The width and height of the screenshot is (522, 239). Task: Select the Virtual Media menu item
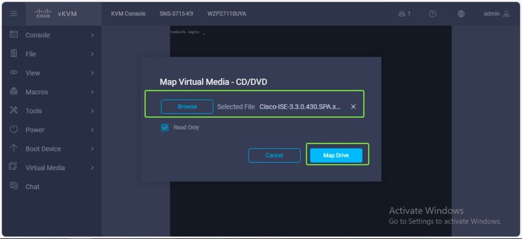pyautogui.click(x=52, y=168)
